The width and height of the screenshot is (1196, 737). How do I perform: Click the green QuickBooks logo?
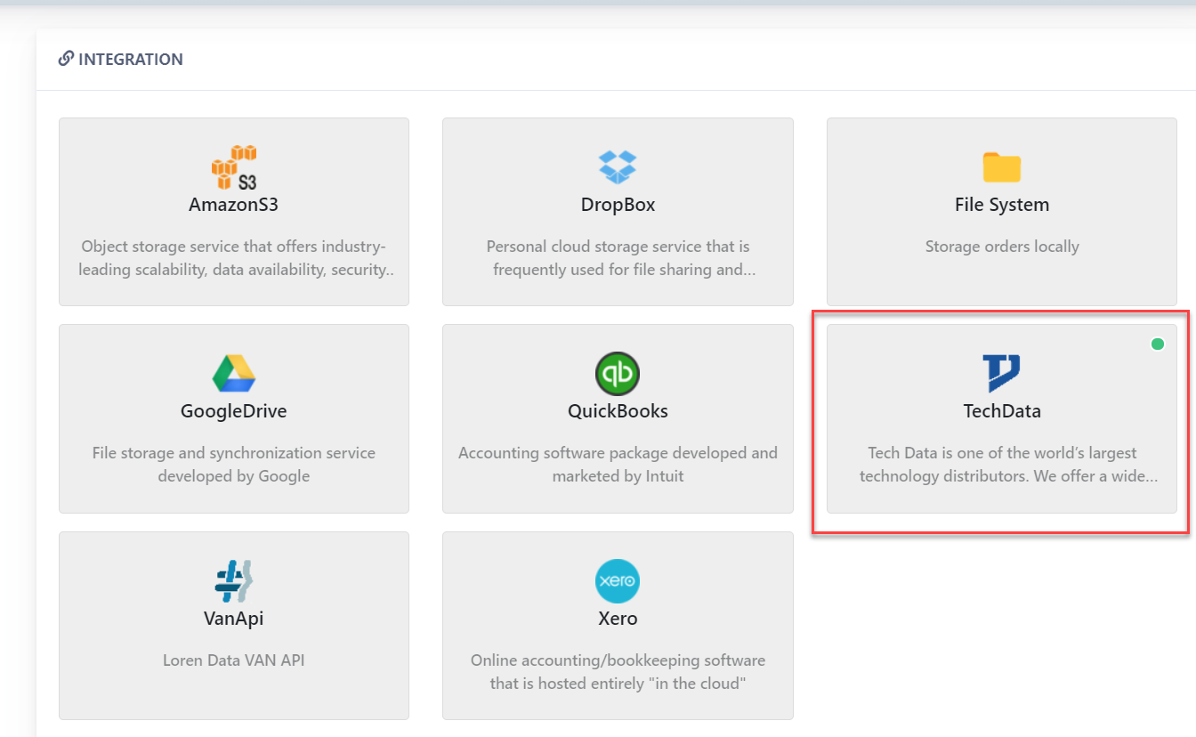click(618, 374)
